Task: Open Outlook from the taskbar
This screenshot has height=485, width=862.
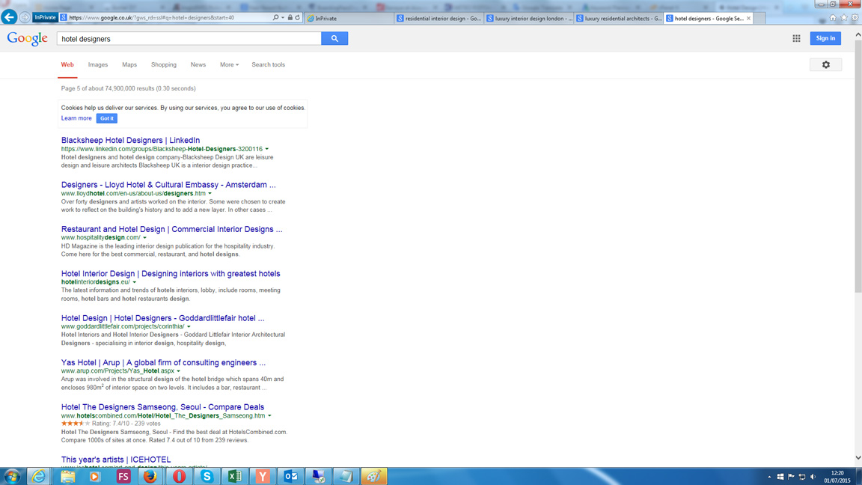Action: (x=290, y=476)
